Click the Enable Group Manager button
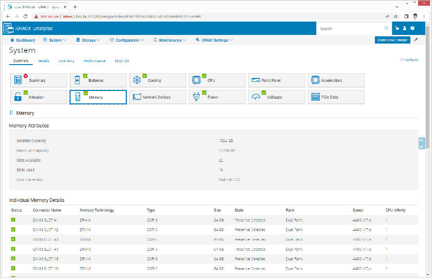The image size is (432, 279). click(392, 40)
